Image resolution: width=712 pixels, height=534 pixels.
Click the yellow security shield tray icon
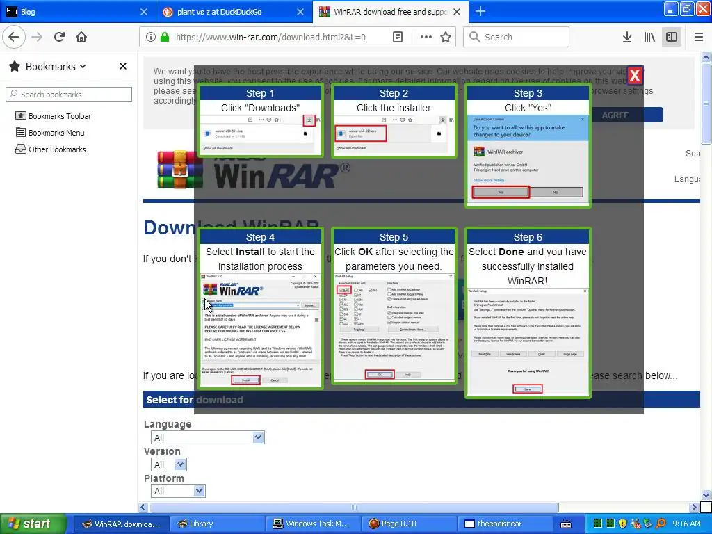[x=622, y=524]
